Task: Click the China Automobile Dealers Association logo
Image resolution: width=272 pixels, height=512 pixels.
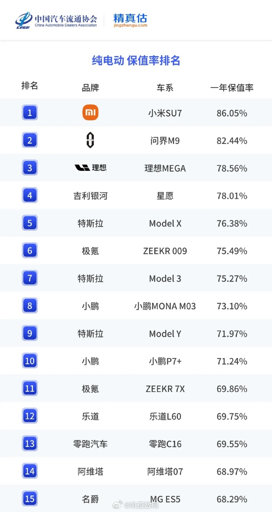Action: (56, 20)
